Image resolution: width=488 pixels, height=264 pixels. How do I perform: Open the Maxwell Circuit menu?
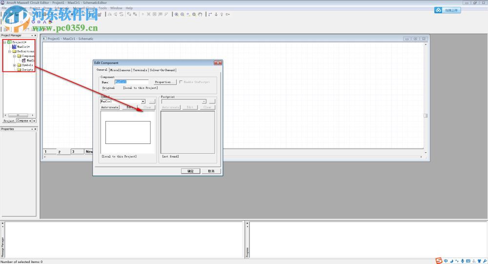(x=85, y=8)
